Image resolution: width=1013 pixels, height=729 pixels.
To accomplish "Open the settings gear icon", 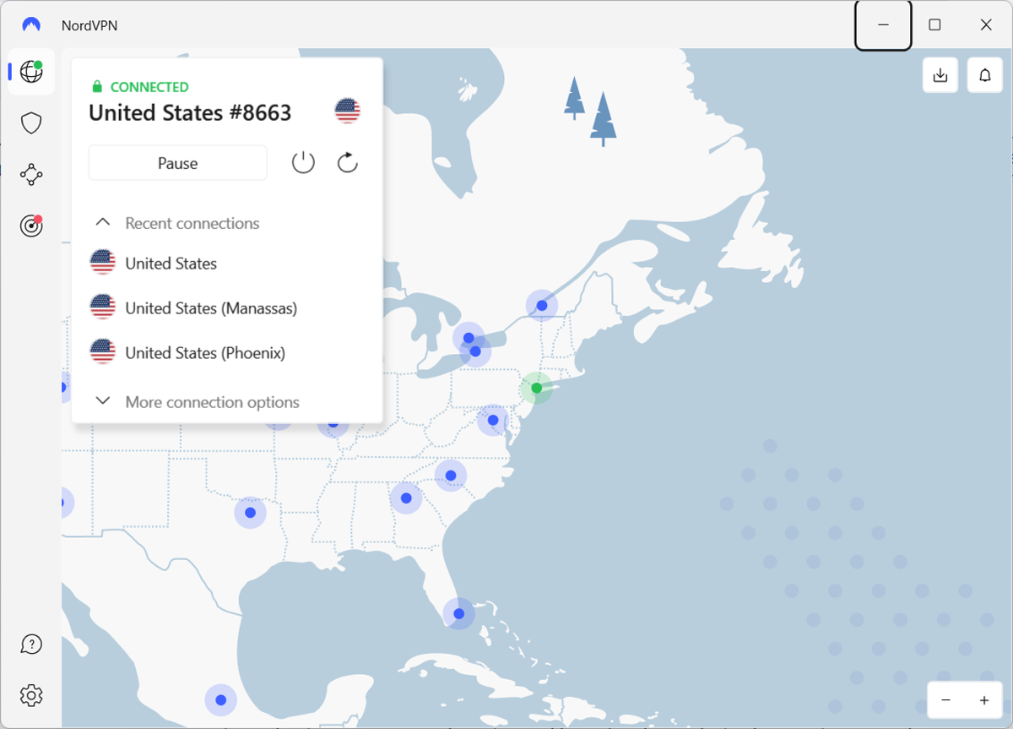I will [x=31, y=696].
